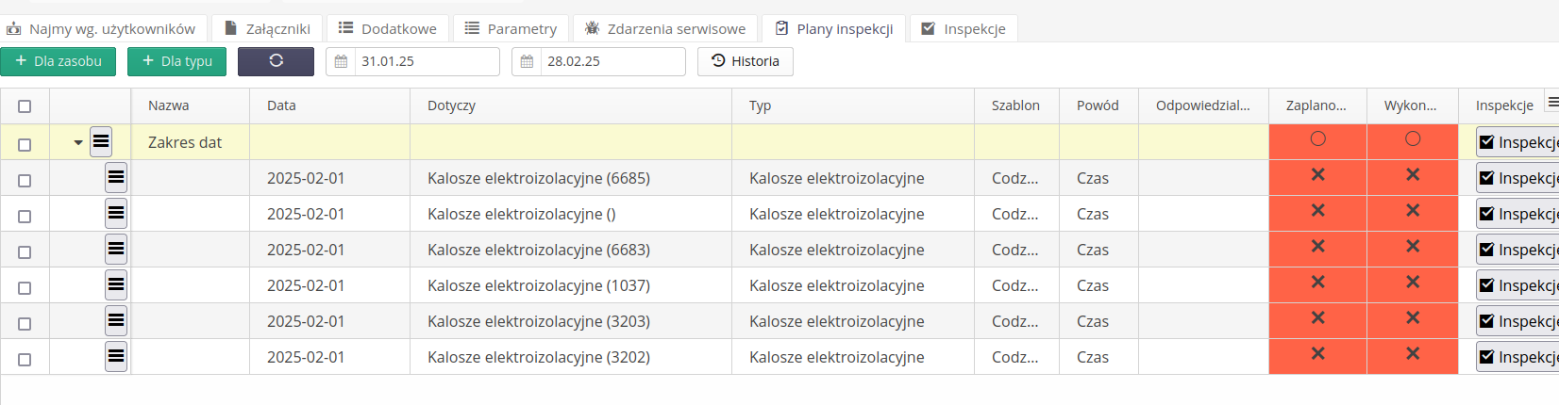
Task: Tick the select-all checkbox in header
Action: click(25, 106)
